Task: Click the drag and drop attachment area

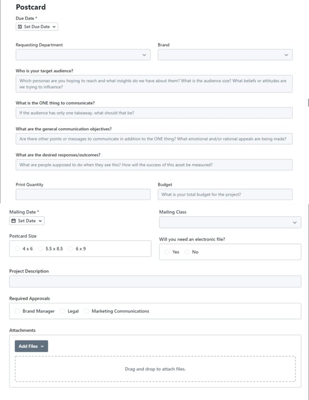Action: click(x=155, y=369)
